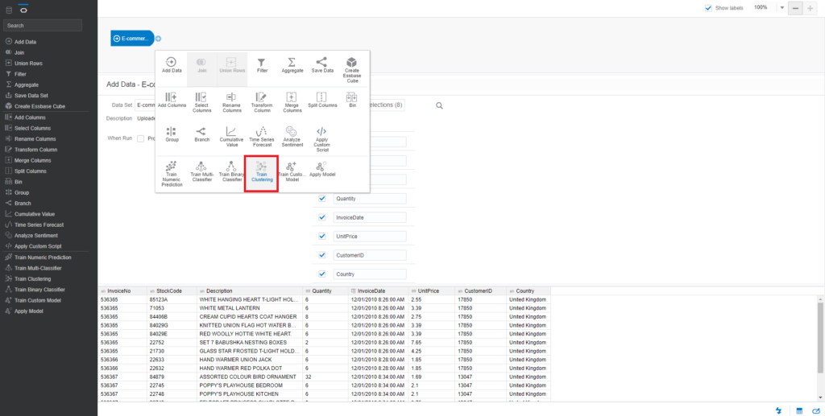Click the link edit icon in the bottom bar
Image resolution: width=825 pixels, height=416 pixels.
point(817,410)
